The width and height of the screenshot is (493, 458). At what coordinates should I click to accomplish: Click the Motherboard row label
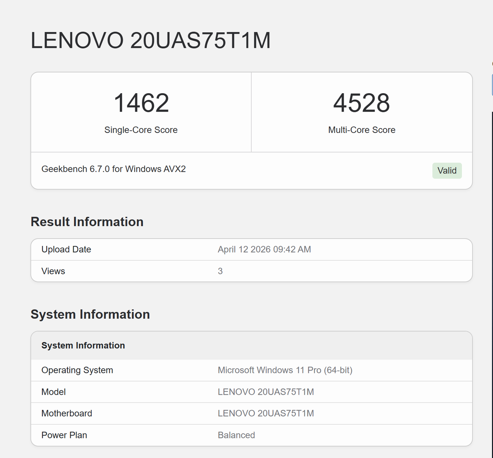point(67,413)
